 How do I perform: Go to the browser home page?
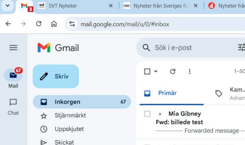[54, 24]
